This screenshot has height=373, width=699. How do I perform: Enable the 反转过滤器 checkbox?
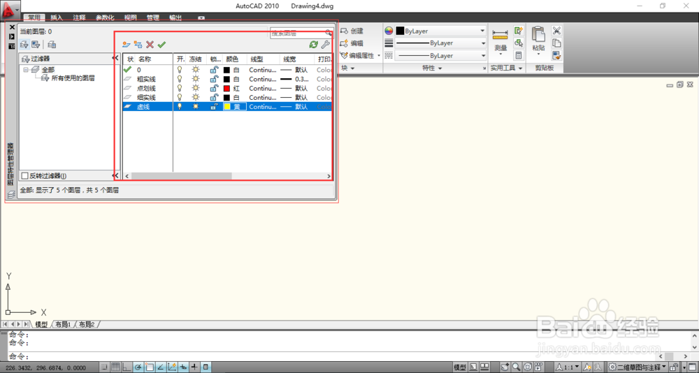tap(25, 176)
